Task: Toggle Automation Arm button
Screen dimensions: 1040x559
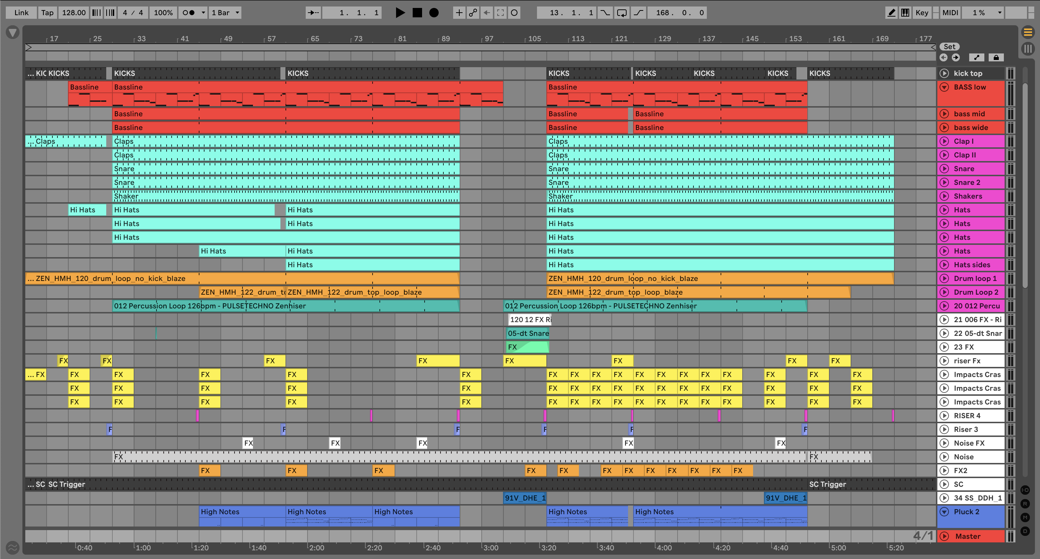Action: (473, 13)
